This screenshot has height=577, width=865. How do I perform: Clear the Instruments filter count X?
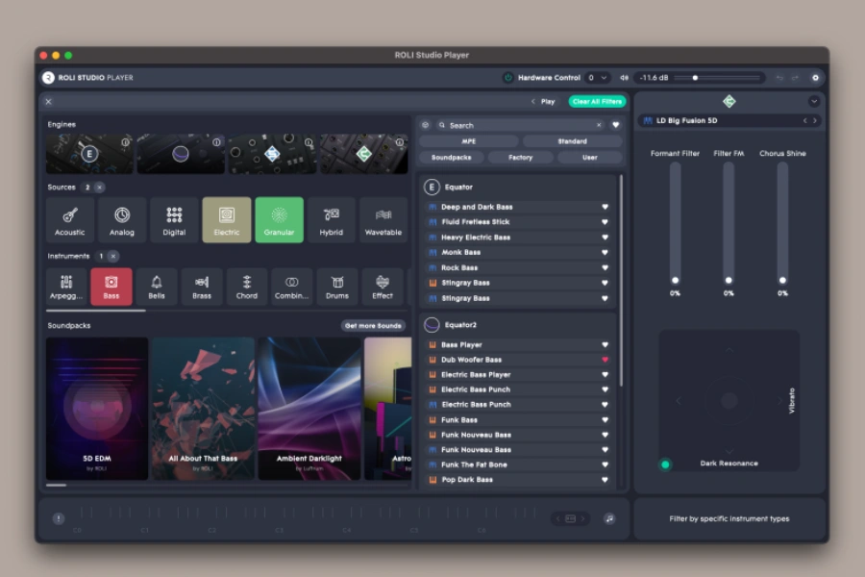click(113, 256)
